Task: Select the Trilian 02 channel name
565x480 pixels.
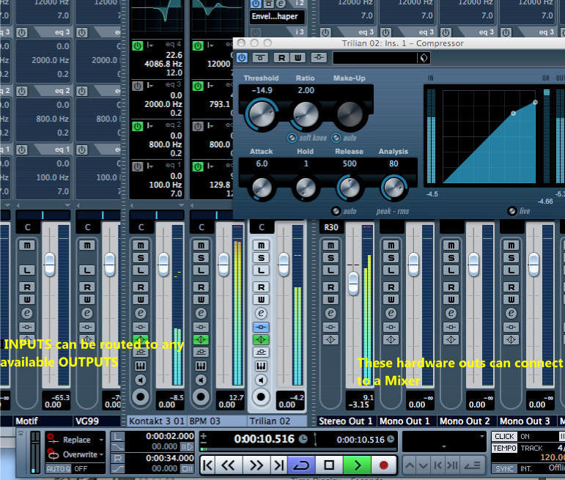Action: pyautogui.click(x=277, y=421)
